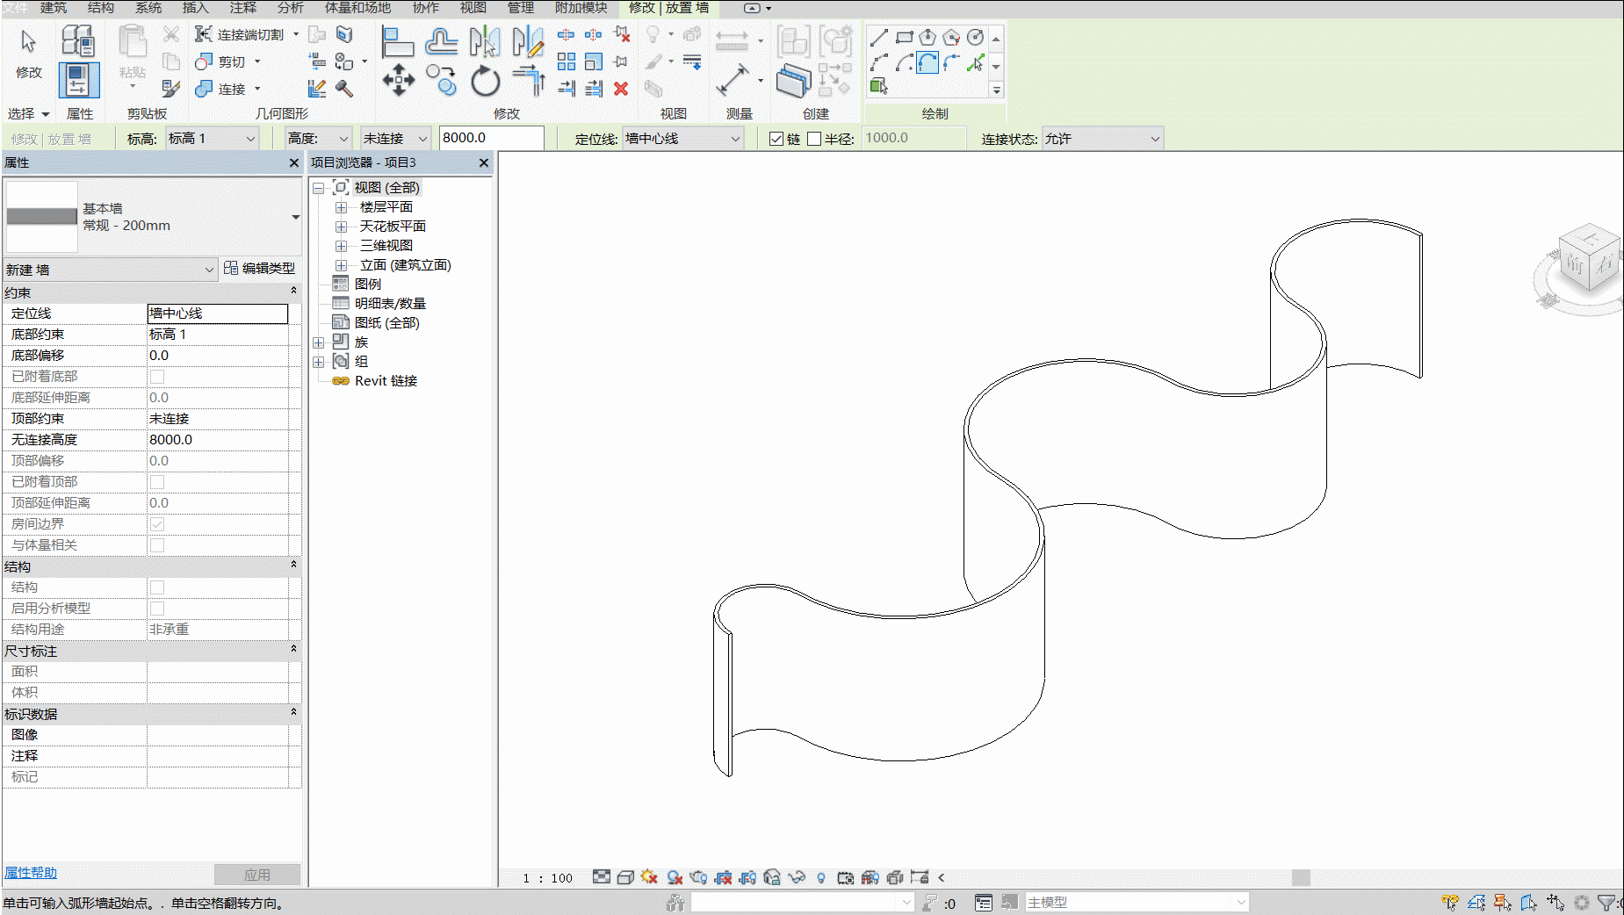Open the 视图 ribbon tab
The height and width of the screenshot is (915, 1624).
[x=473, y=8]
